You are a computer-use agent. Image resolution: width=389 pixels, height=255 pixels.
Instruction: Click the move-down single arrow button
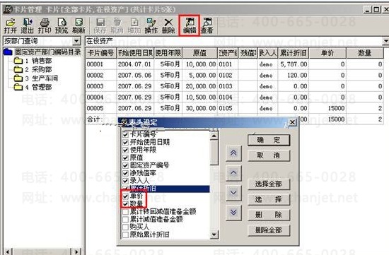tap(233, 193)
